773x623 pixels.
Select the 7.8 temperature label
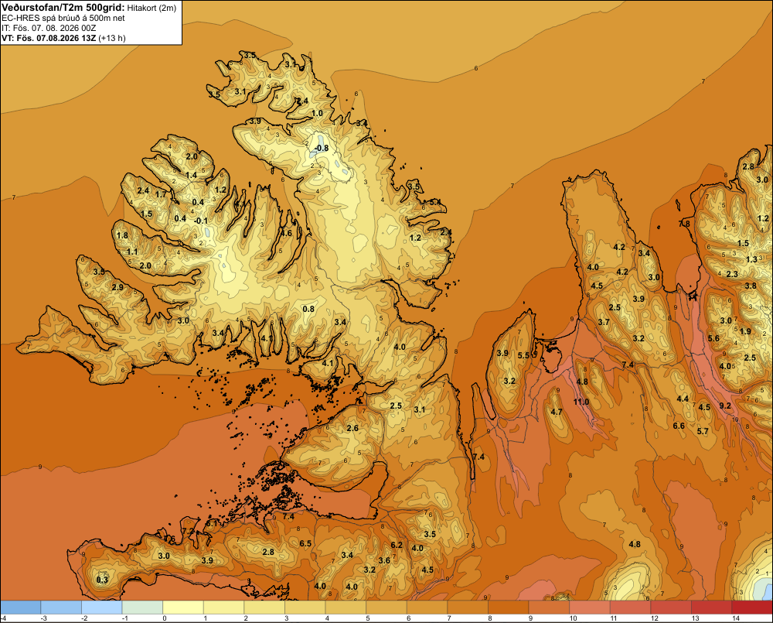coord(684,224)
